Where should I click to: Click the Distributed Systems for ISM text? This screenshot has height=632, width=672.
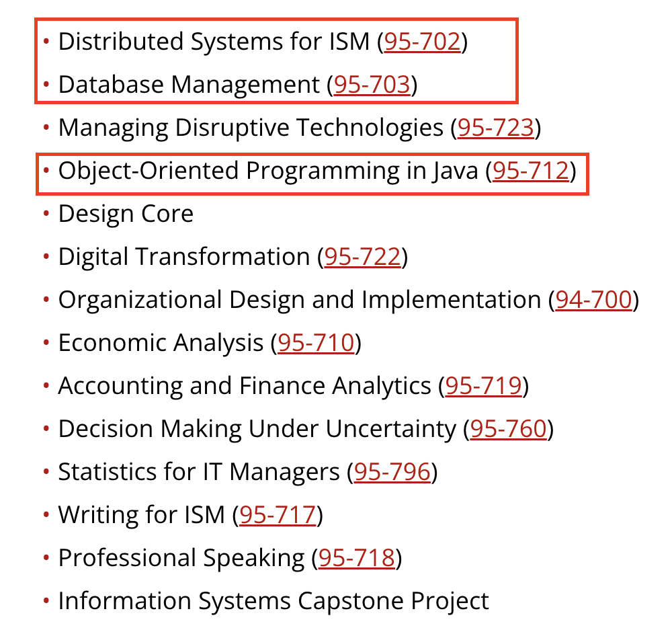click(x=214, y=42)
